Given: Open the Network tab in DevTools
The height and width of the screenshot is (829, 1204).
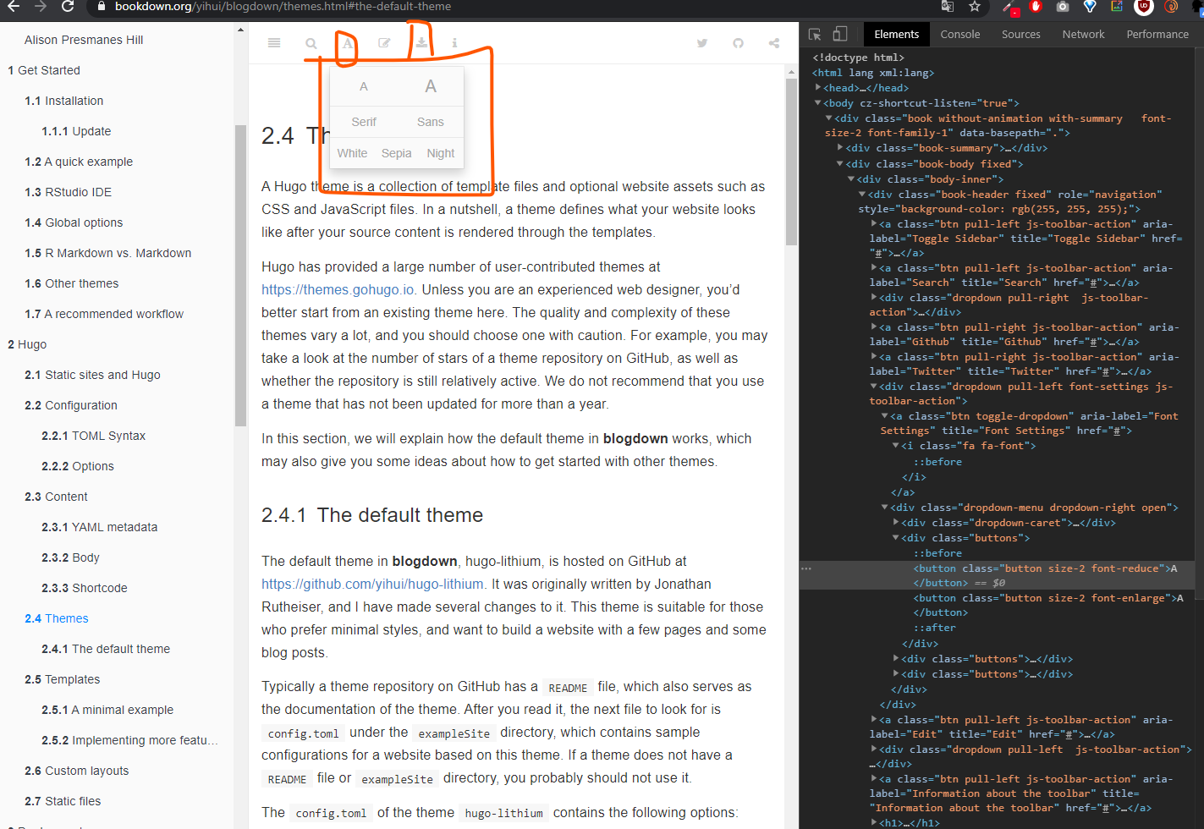Looking at the screenshot, I should pos(1083,34).
